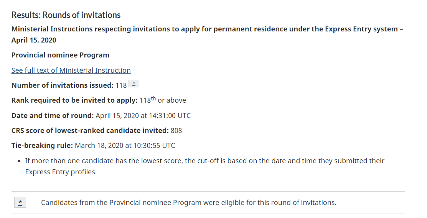Click the Rank required to be invited label

coord(74,100)
